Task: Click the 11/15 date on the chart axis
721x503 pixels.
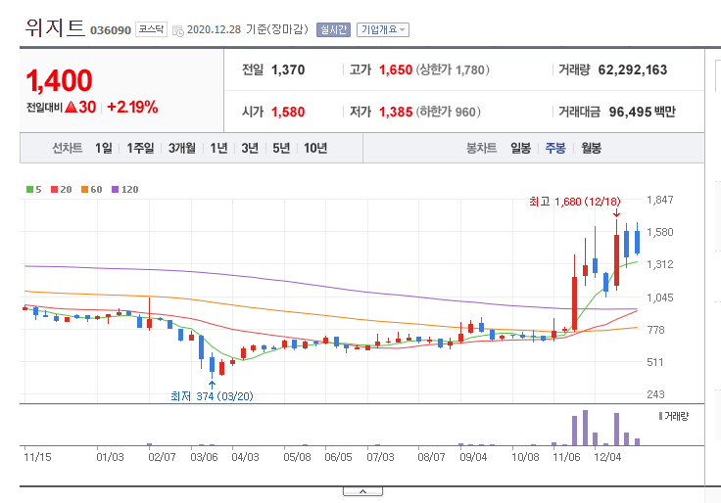Action: 37,457
